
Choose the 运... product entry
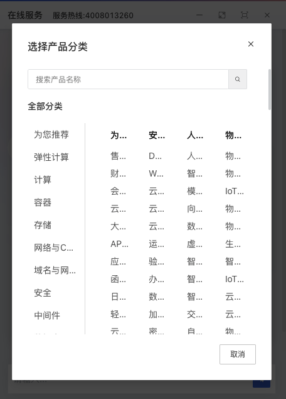click(156, 244)
